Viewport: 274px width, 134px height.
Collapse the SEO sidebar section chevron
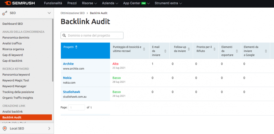pos(49,13)
